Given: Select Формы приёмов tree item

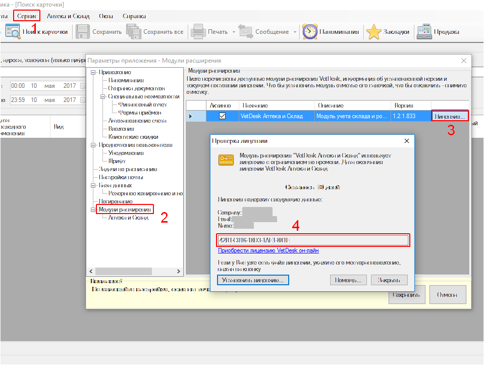Looking at the screenshot, I should click(140, 113).
